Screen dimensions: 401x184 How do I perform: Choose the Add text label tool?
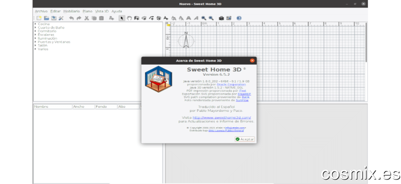click(166, 18)
